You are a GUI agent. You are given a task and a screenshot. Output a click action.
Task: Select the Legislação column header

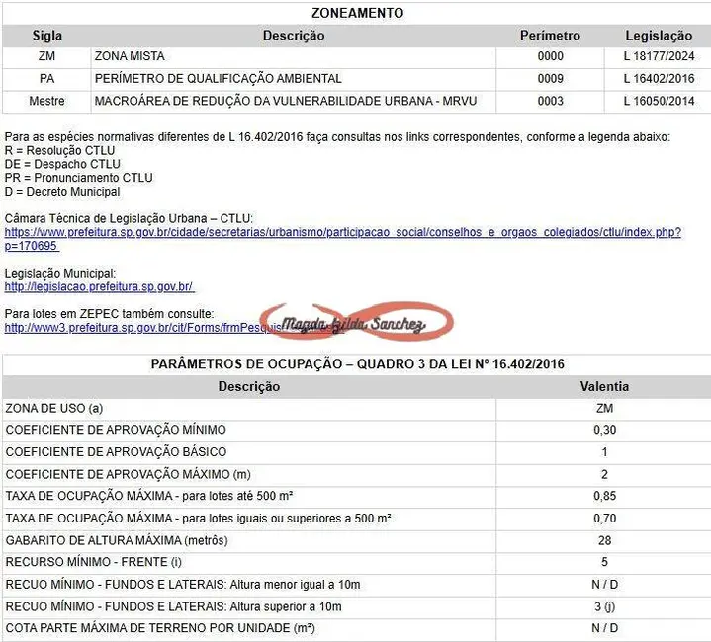659,36
